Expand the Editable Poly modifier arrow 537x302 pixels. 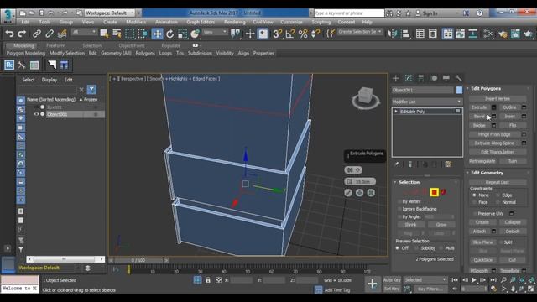click(396, 112)
